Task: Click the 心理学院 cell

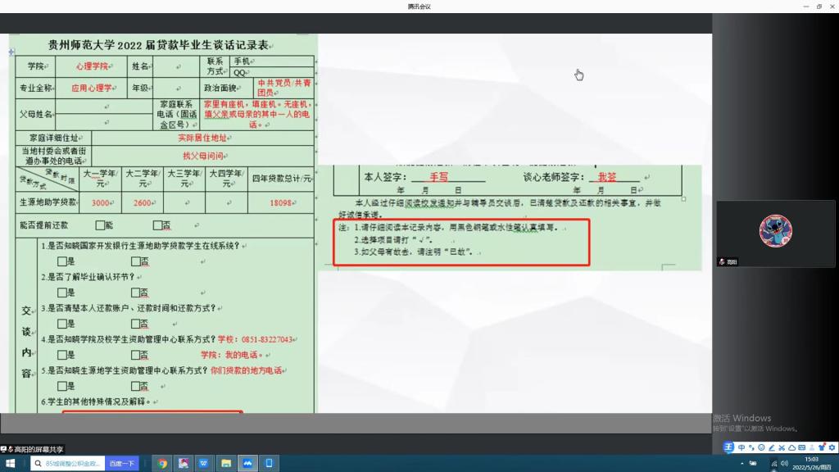Action: (92, 66)
